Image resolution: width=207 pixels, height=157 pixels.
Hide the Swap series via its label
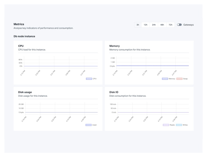185,79
